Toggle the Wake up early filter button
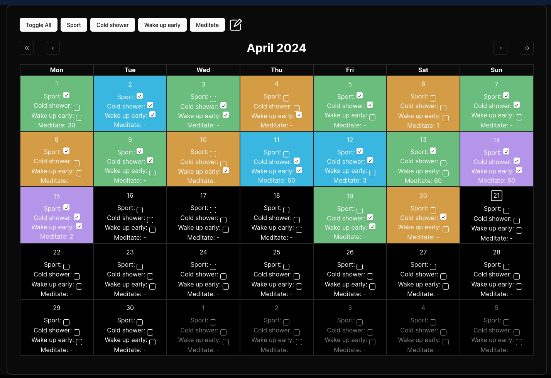This screenshot has width=551, height=378. pyautogui.click(x=162, y=25)
